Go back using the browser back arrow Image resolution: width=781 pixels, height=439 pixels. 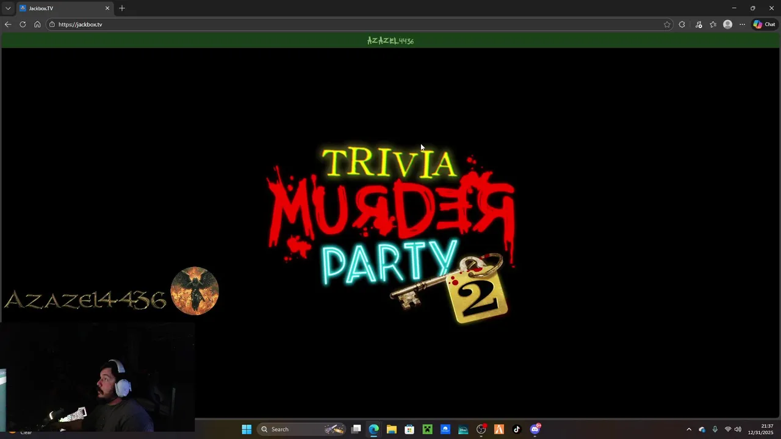8,24
